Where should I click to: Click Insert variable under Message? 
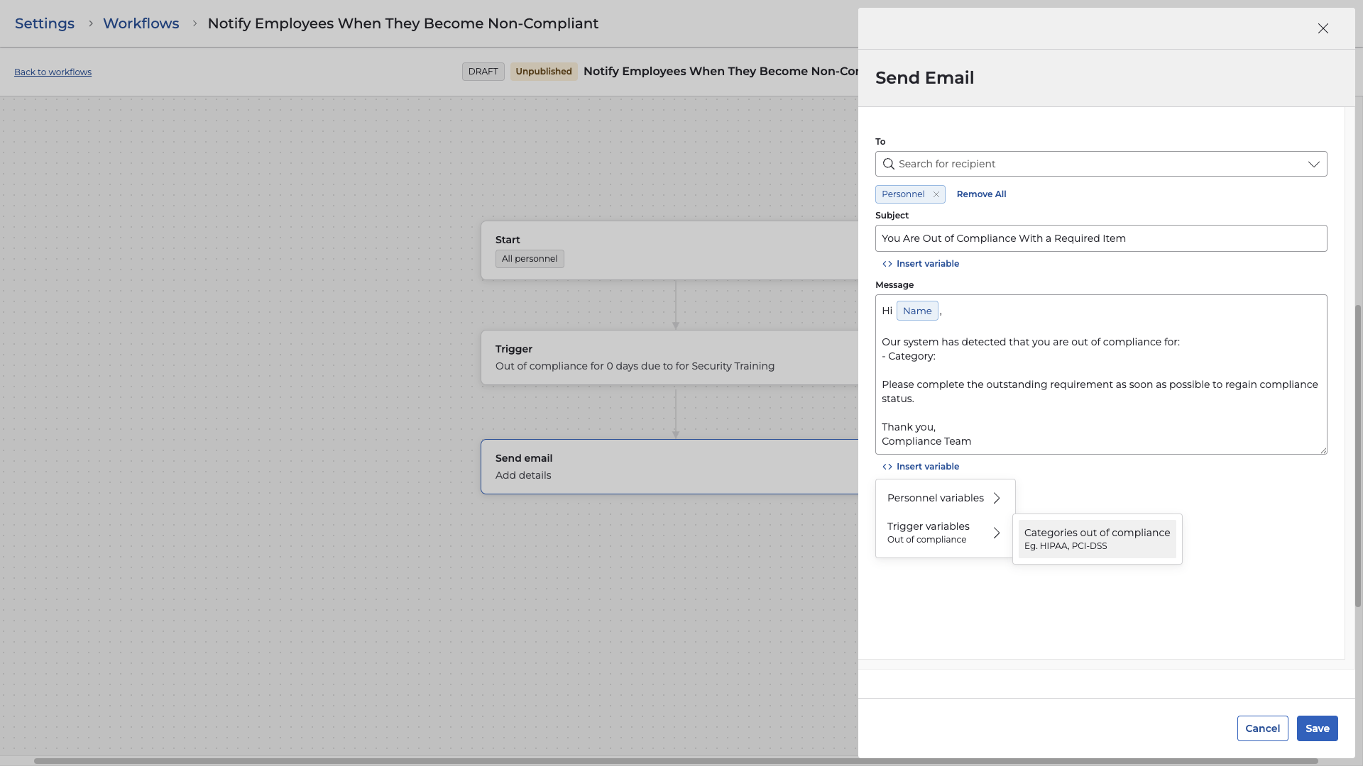pyautogui.click(x=921, y=467)
